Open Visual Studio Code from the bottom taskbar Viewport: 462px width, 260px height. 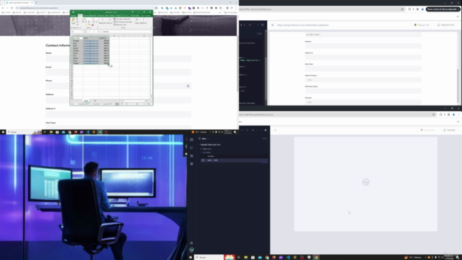click(288, 257)
